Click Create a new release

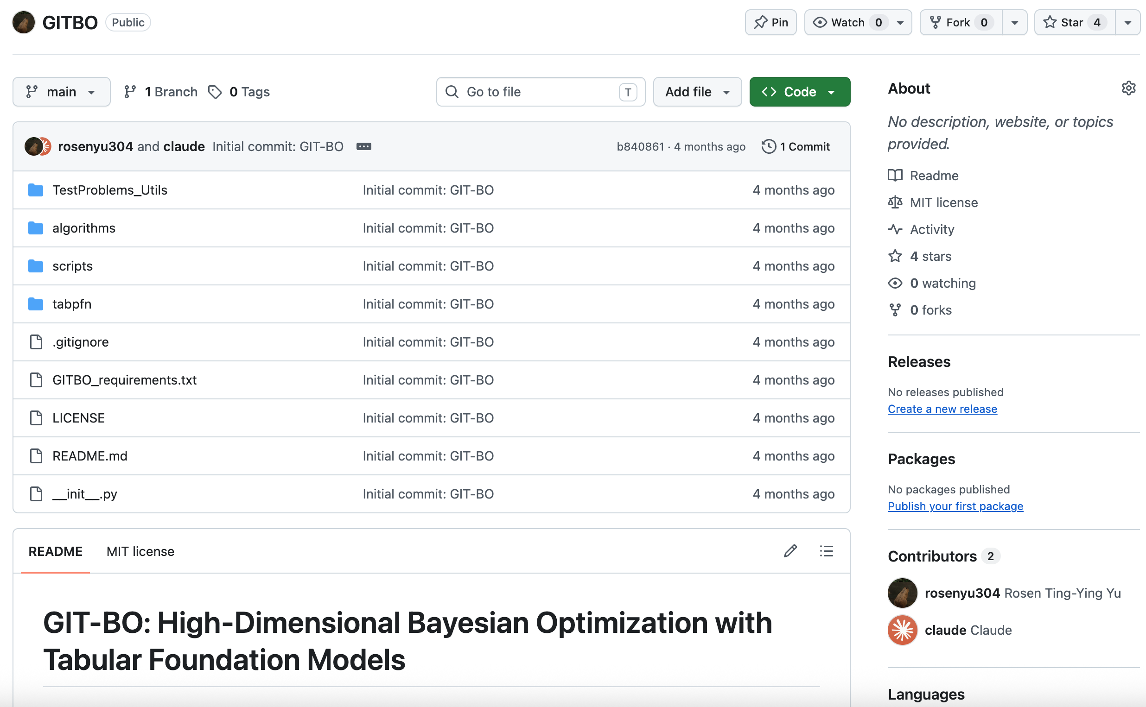pyautogui.click(x=942, y=409)
